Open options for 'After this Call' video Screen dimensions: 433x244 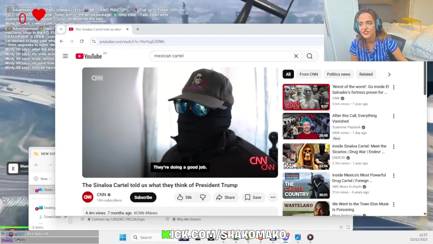[393, 116]
